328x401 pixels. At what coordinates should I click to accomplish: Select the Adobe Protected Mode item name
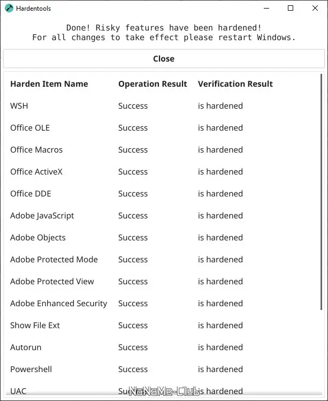[54, 260]
